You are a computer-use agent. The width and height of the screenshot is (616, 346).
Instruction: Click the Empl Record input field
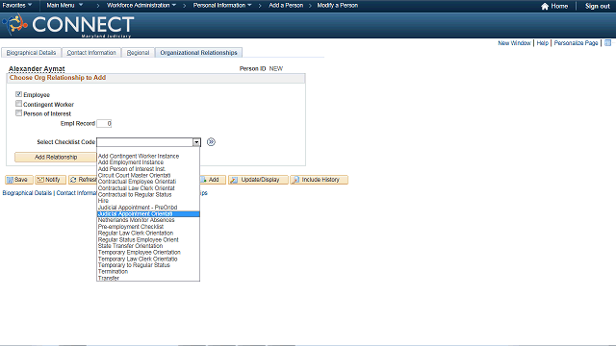tap(104, 124)
